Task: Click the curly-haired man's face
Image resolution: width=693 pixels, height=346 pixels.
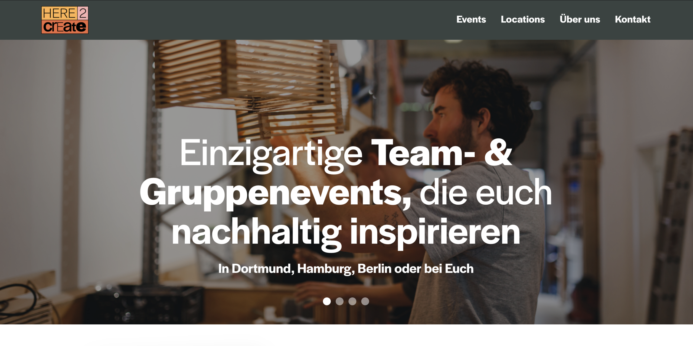Action: tap(447, 116)
